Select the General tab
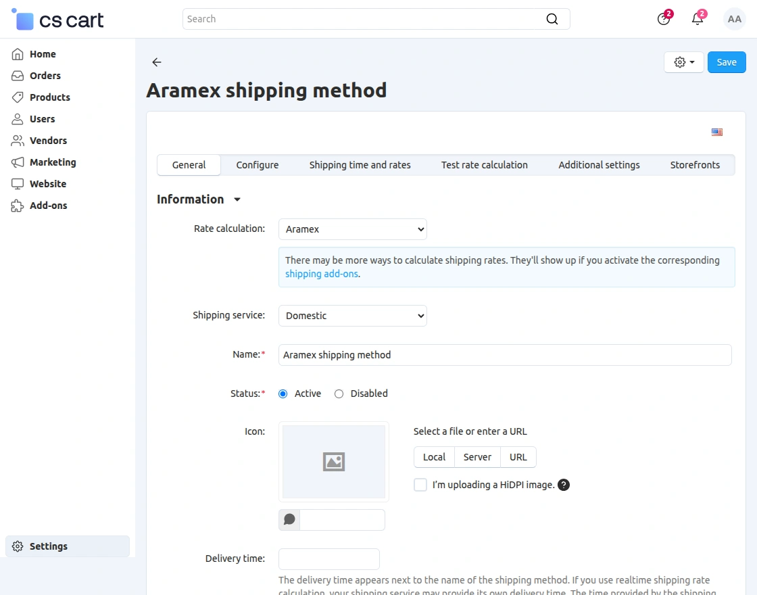The height and width of the screenshot is (595, 757). (189, 165)
